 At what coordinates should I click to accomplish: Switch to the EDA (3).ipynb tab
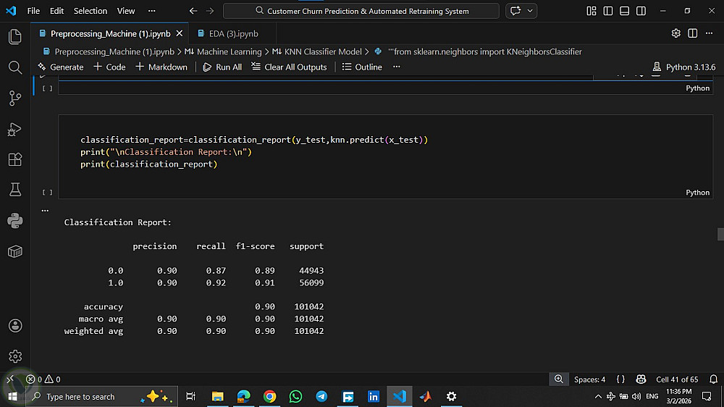point(228,33)
